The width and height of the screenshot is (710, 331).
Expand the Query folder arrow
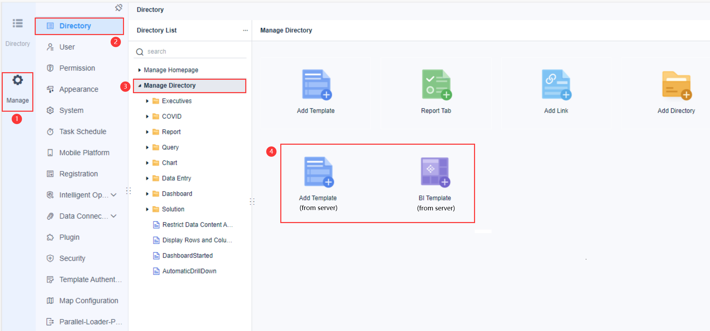(147, 147)
